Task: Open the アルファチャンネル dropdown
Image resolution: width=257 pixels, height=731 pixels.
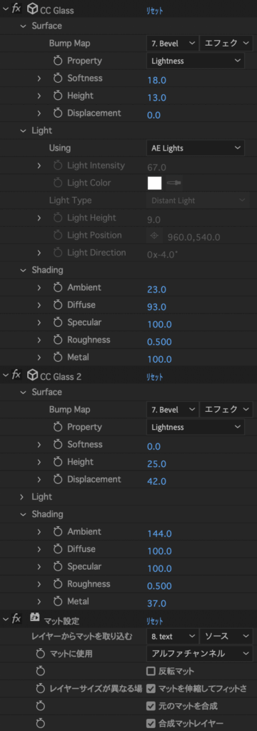Action: point(199,654)
